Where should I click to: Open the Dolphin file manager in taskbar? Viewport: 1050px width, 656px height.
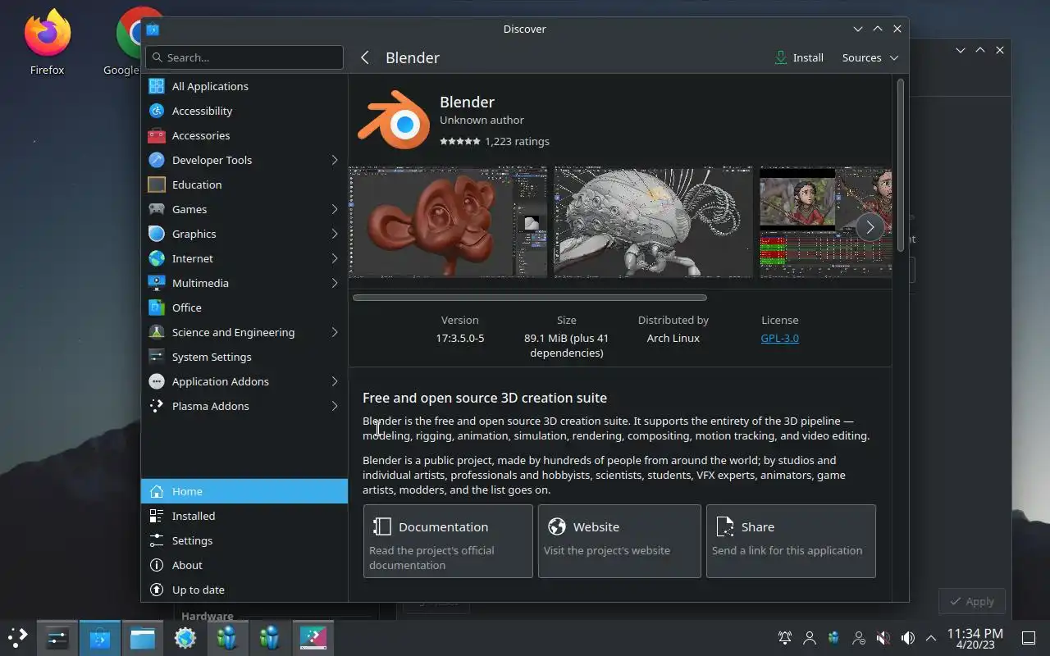(143, 637)
